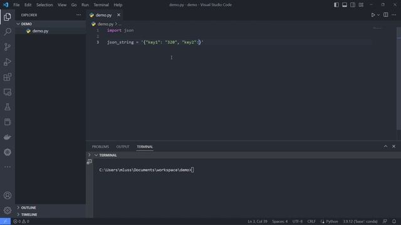Click demo.py in the breadcrumb
Screen dimensions: 401x225
coord(105,24)
